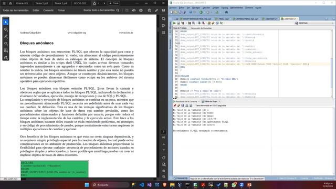This screenshot has width=336, height=189.
Task: Select the freehand draw tool in Acrobat
Action: pos(6,44)
